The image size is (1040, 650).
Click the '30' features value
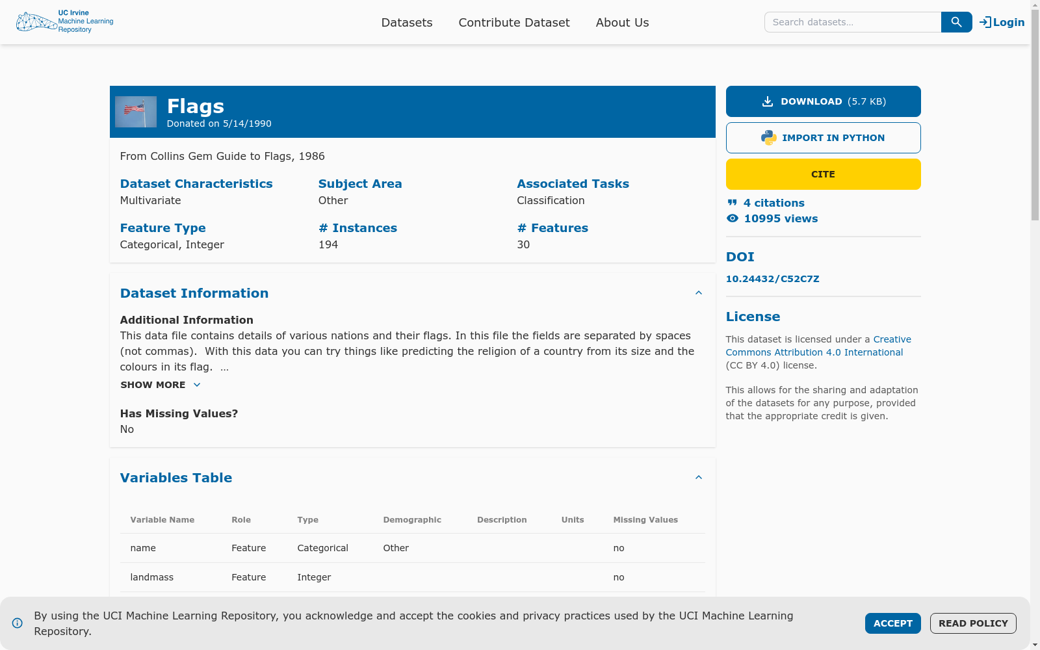(523, 244)
